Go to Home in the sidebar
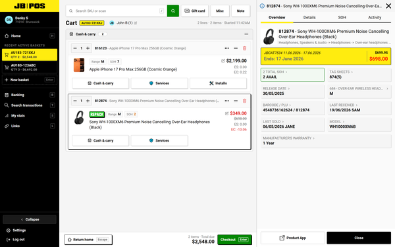This screenshot has width=395, height=247. point(30,36)
